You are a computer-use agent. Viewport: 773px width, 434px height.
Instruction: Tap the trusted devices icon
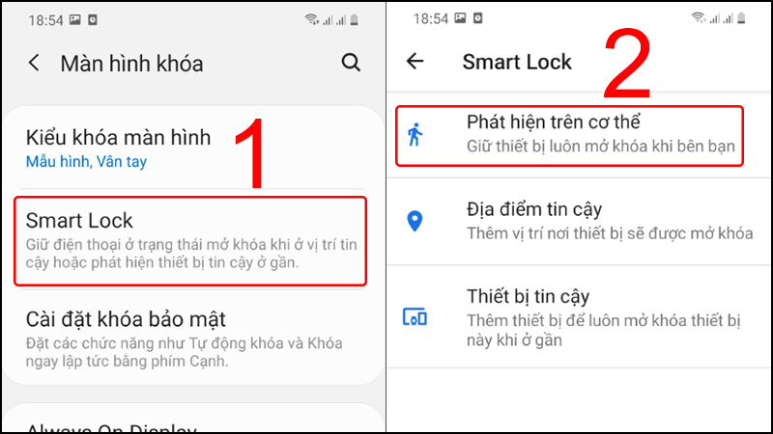click(x=415, y=317)
